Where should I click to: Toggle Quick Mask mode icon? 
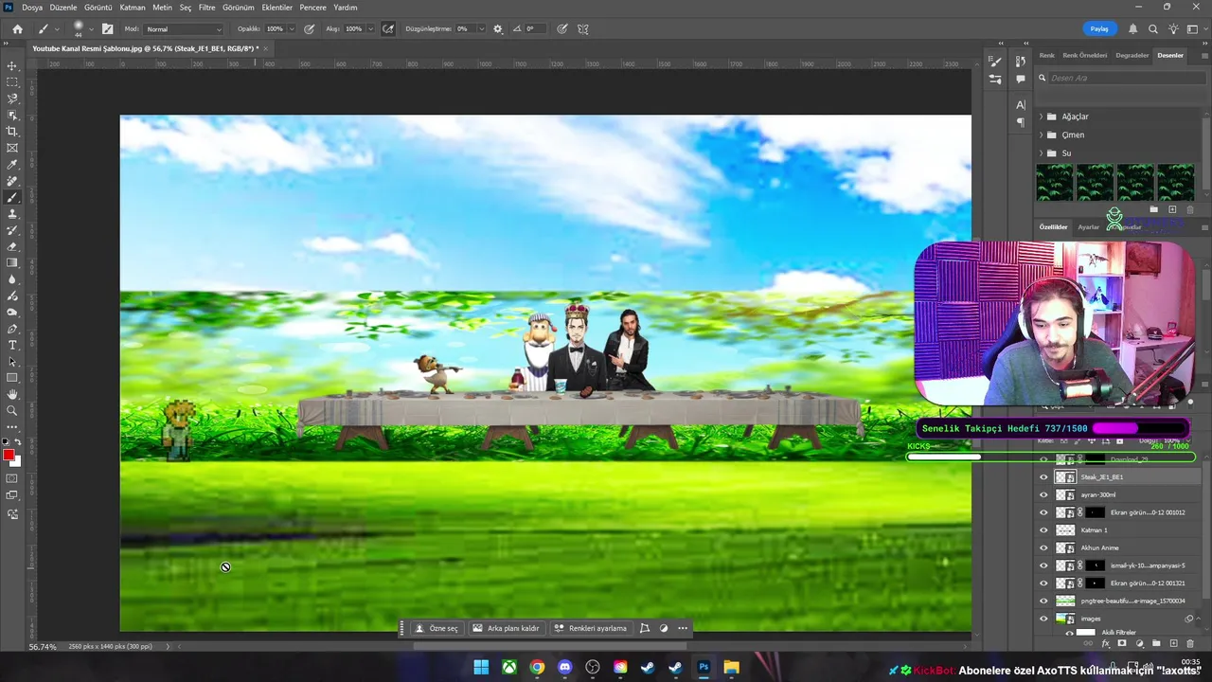12,479
